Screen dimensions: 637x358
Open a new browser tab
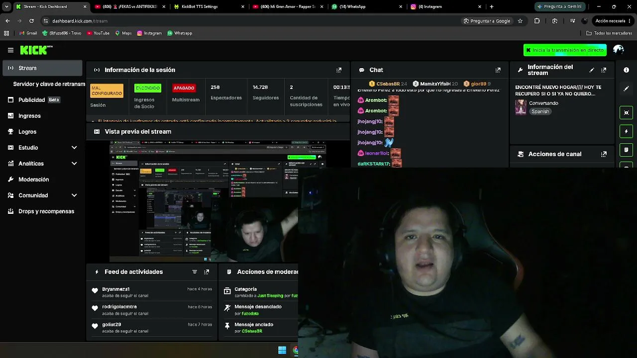(492, 7)
